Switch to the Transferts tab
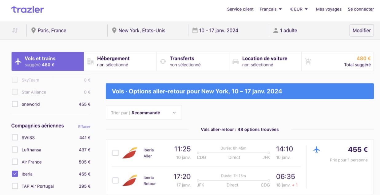This screenshot has height=195, width=380. 193,61
